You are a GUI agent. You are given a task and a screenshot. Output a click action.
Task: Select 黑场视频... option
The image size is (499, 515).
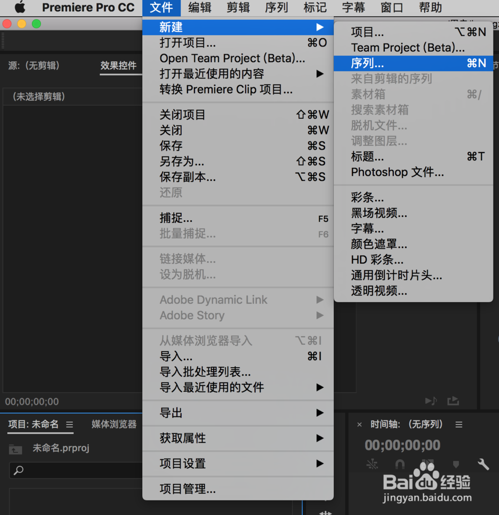tap(413, 213)
